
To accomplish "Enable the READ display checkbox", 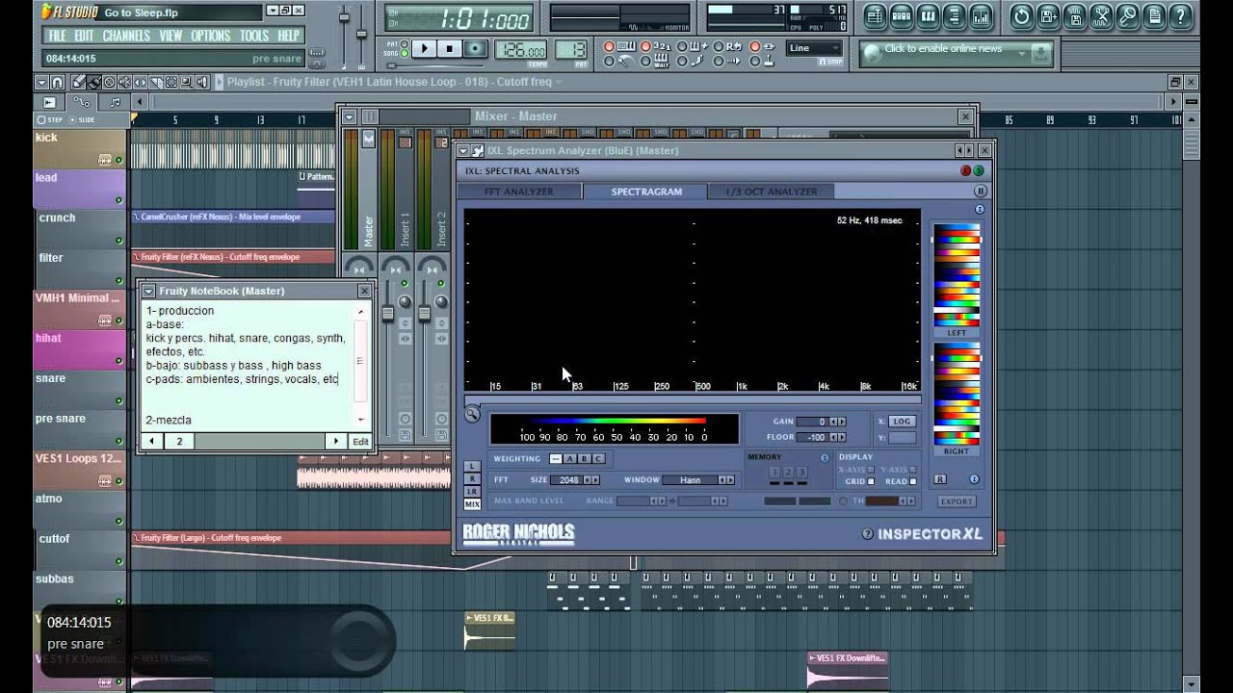I will point(913,481).
